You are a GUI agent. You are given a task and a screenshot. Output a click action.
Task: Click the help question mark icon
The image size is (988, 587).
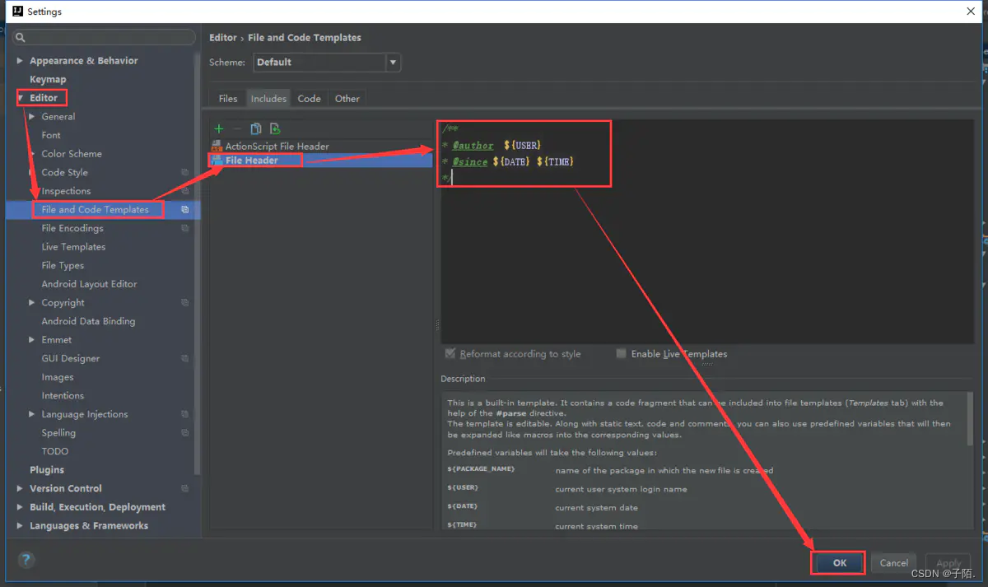click(x=26, y=561)
